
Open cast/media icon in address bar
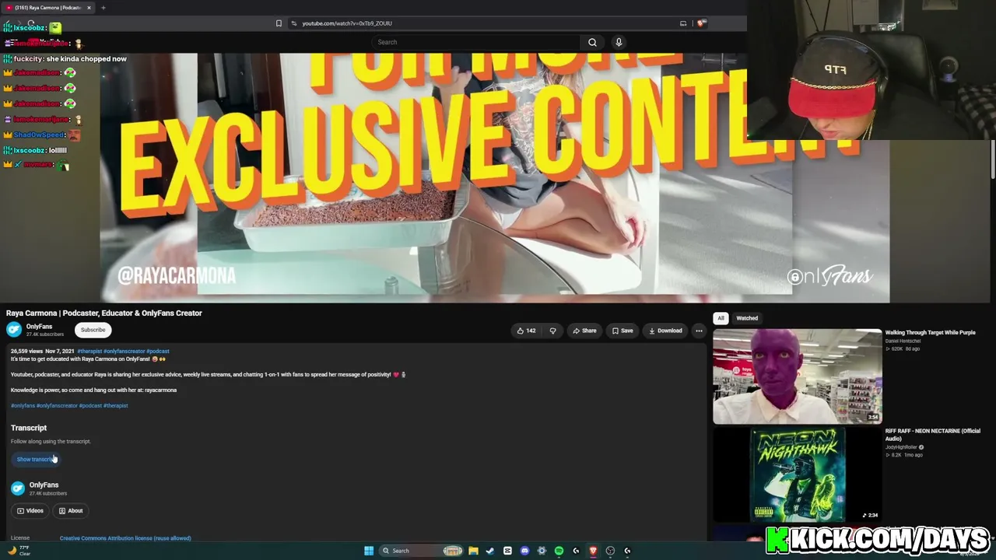click(683, 23)
